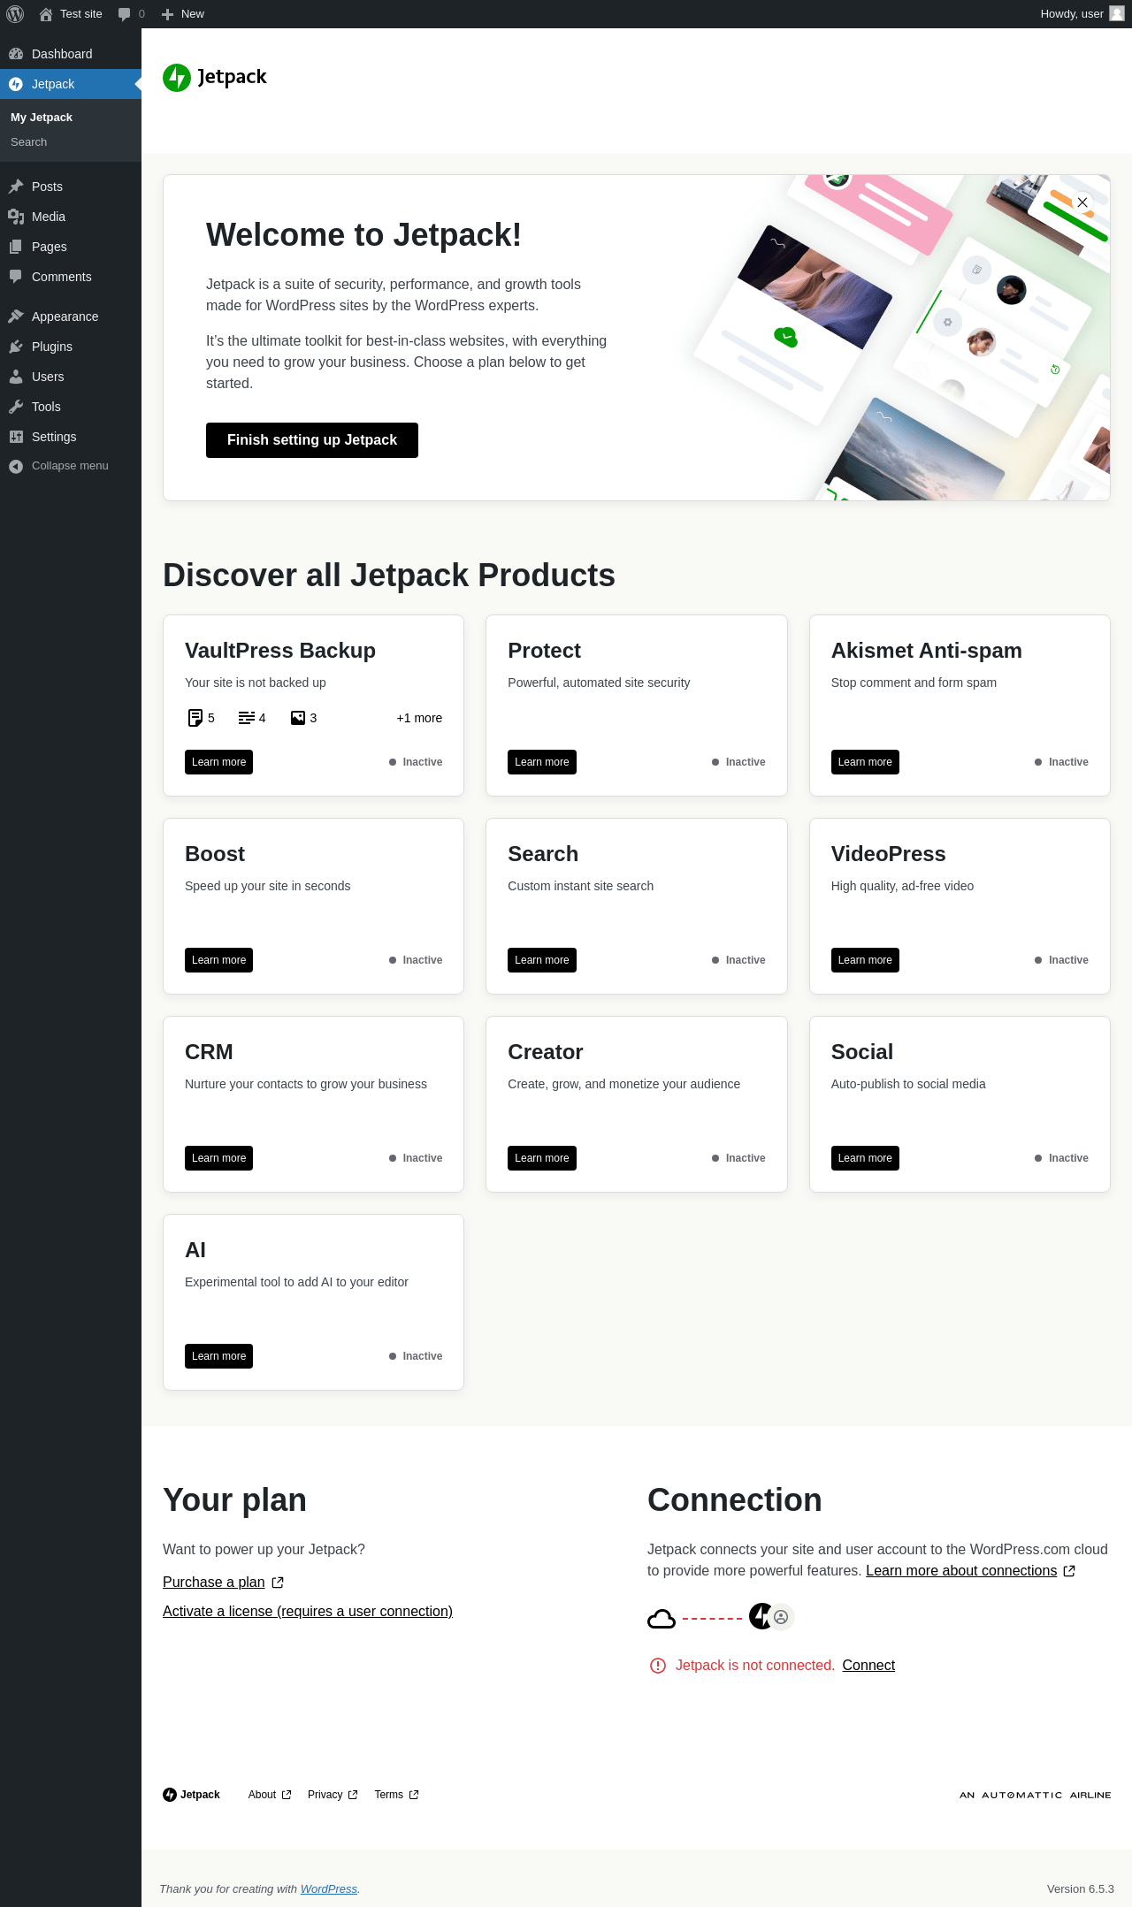Image resolution: width=1132 pixels, height=1907 pixels.
Task: Click external link icon beside Purchase a plan
Action: (278, 1583)
